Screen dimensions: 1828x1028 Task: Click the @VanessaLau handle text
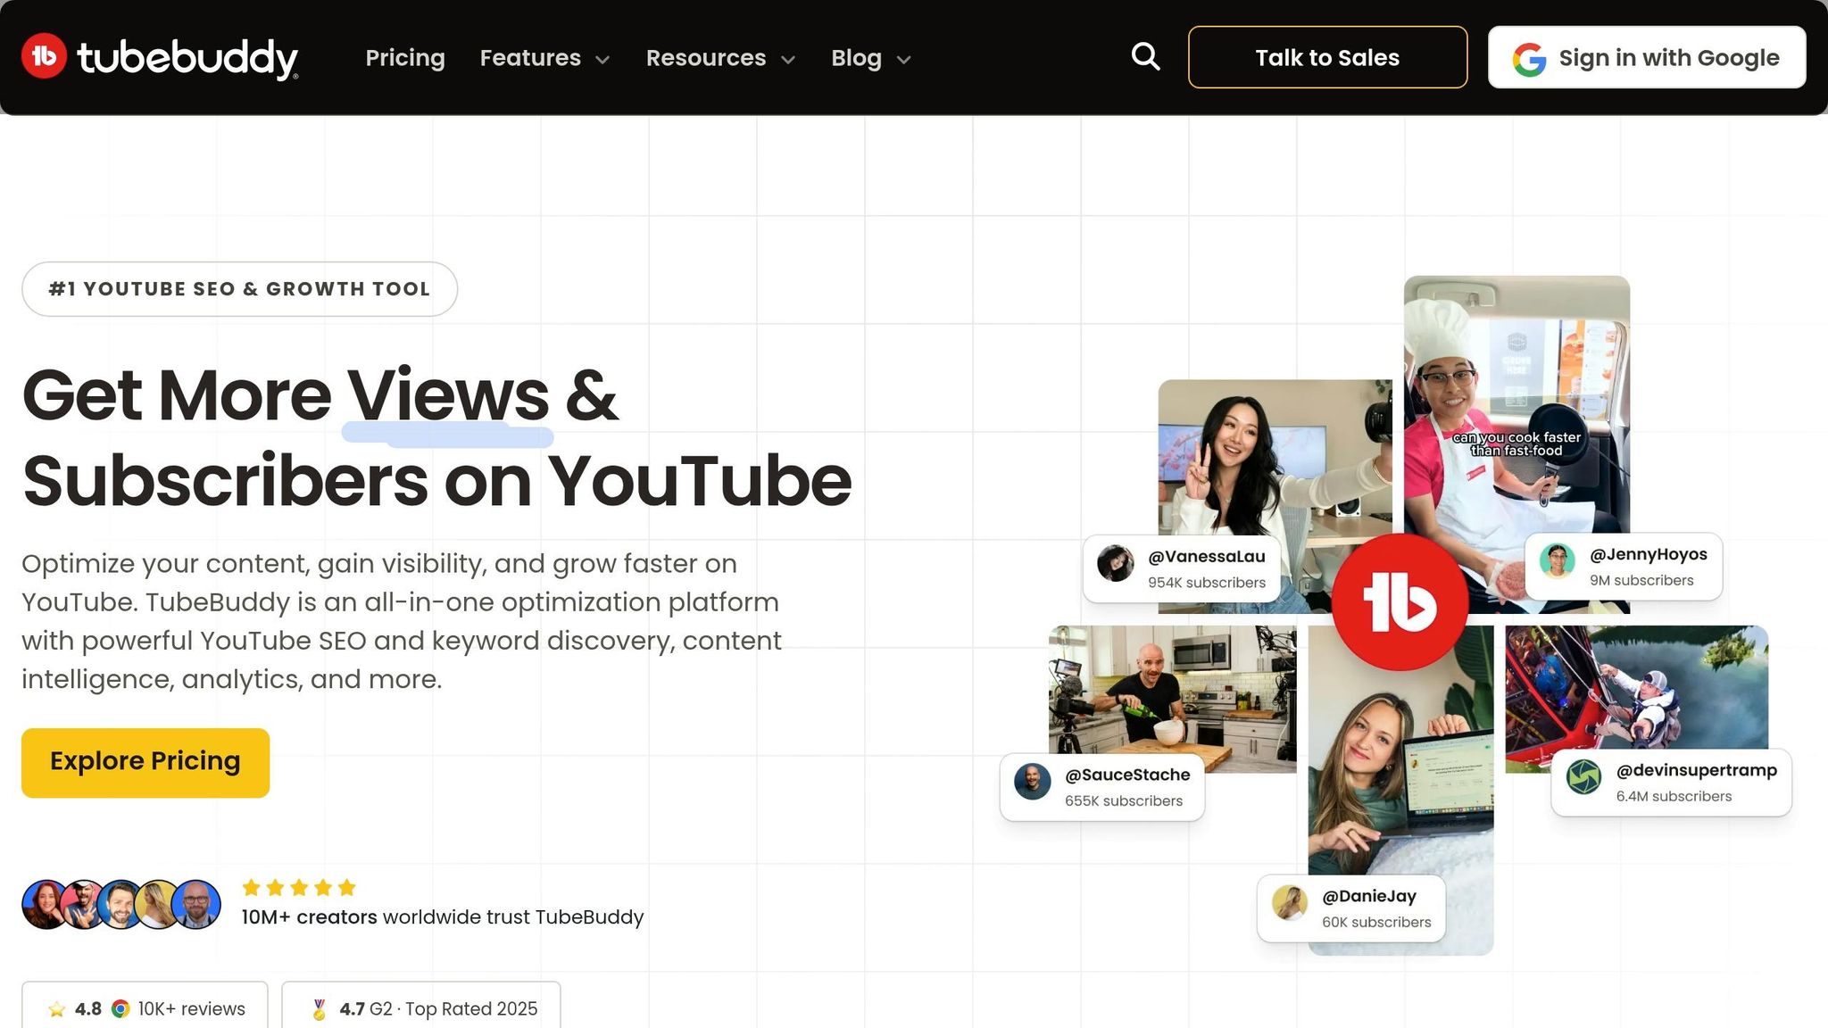[x=1206, y=557]
